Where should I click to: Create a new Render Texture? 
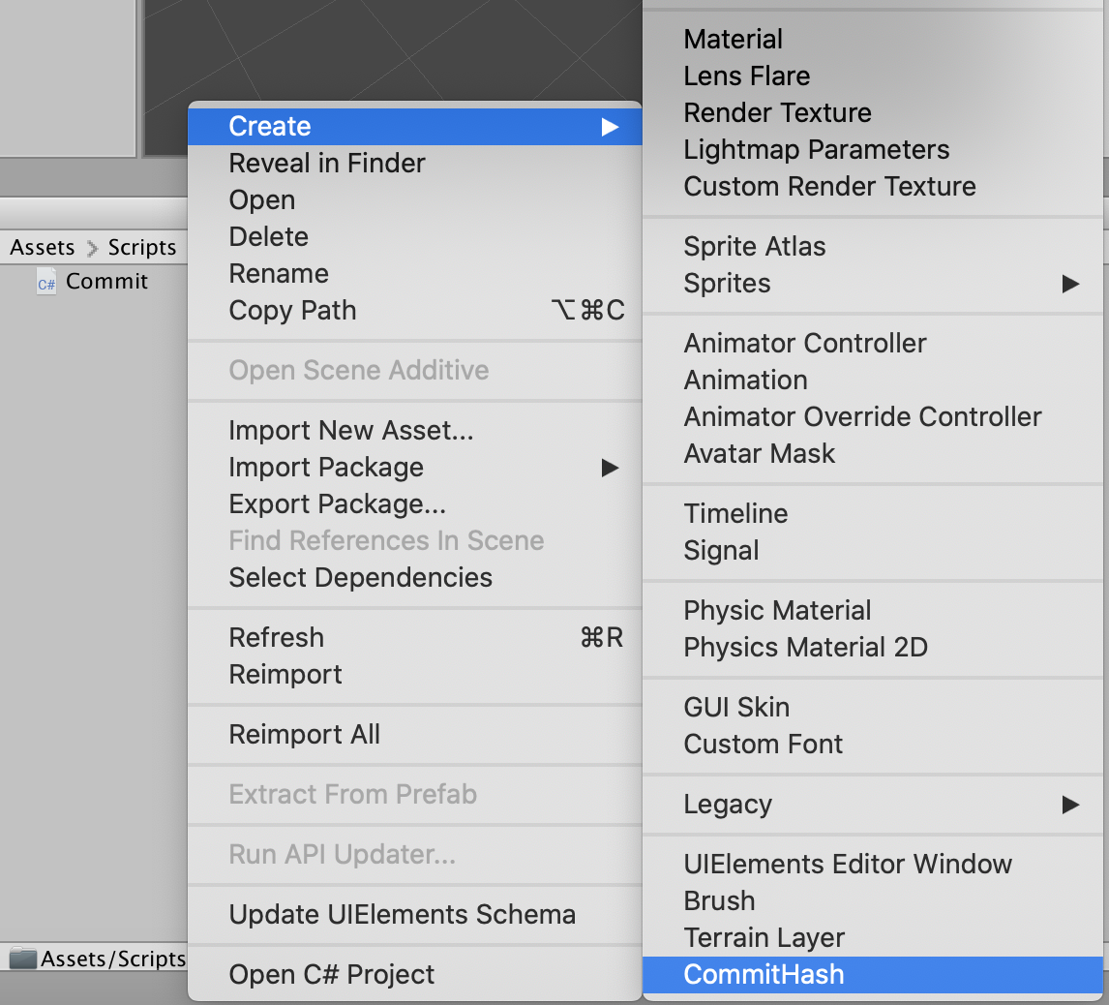777,113
